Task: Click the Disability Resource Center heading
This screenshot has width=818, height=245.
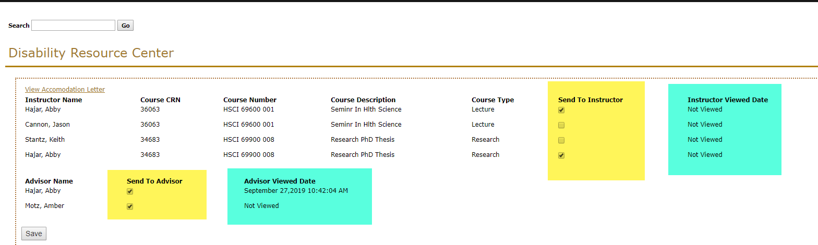Action: coord(91,53)
